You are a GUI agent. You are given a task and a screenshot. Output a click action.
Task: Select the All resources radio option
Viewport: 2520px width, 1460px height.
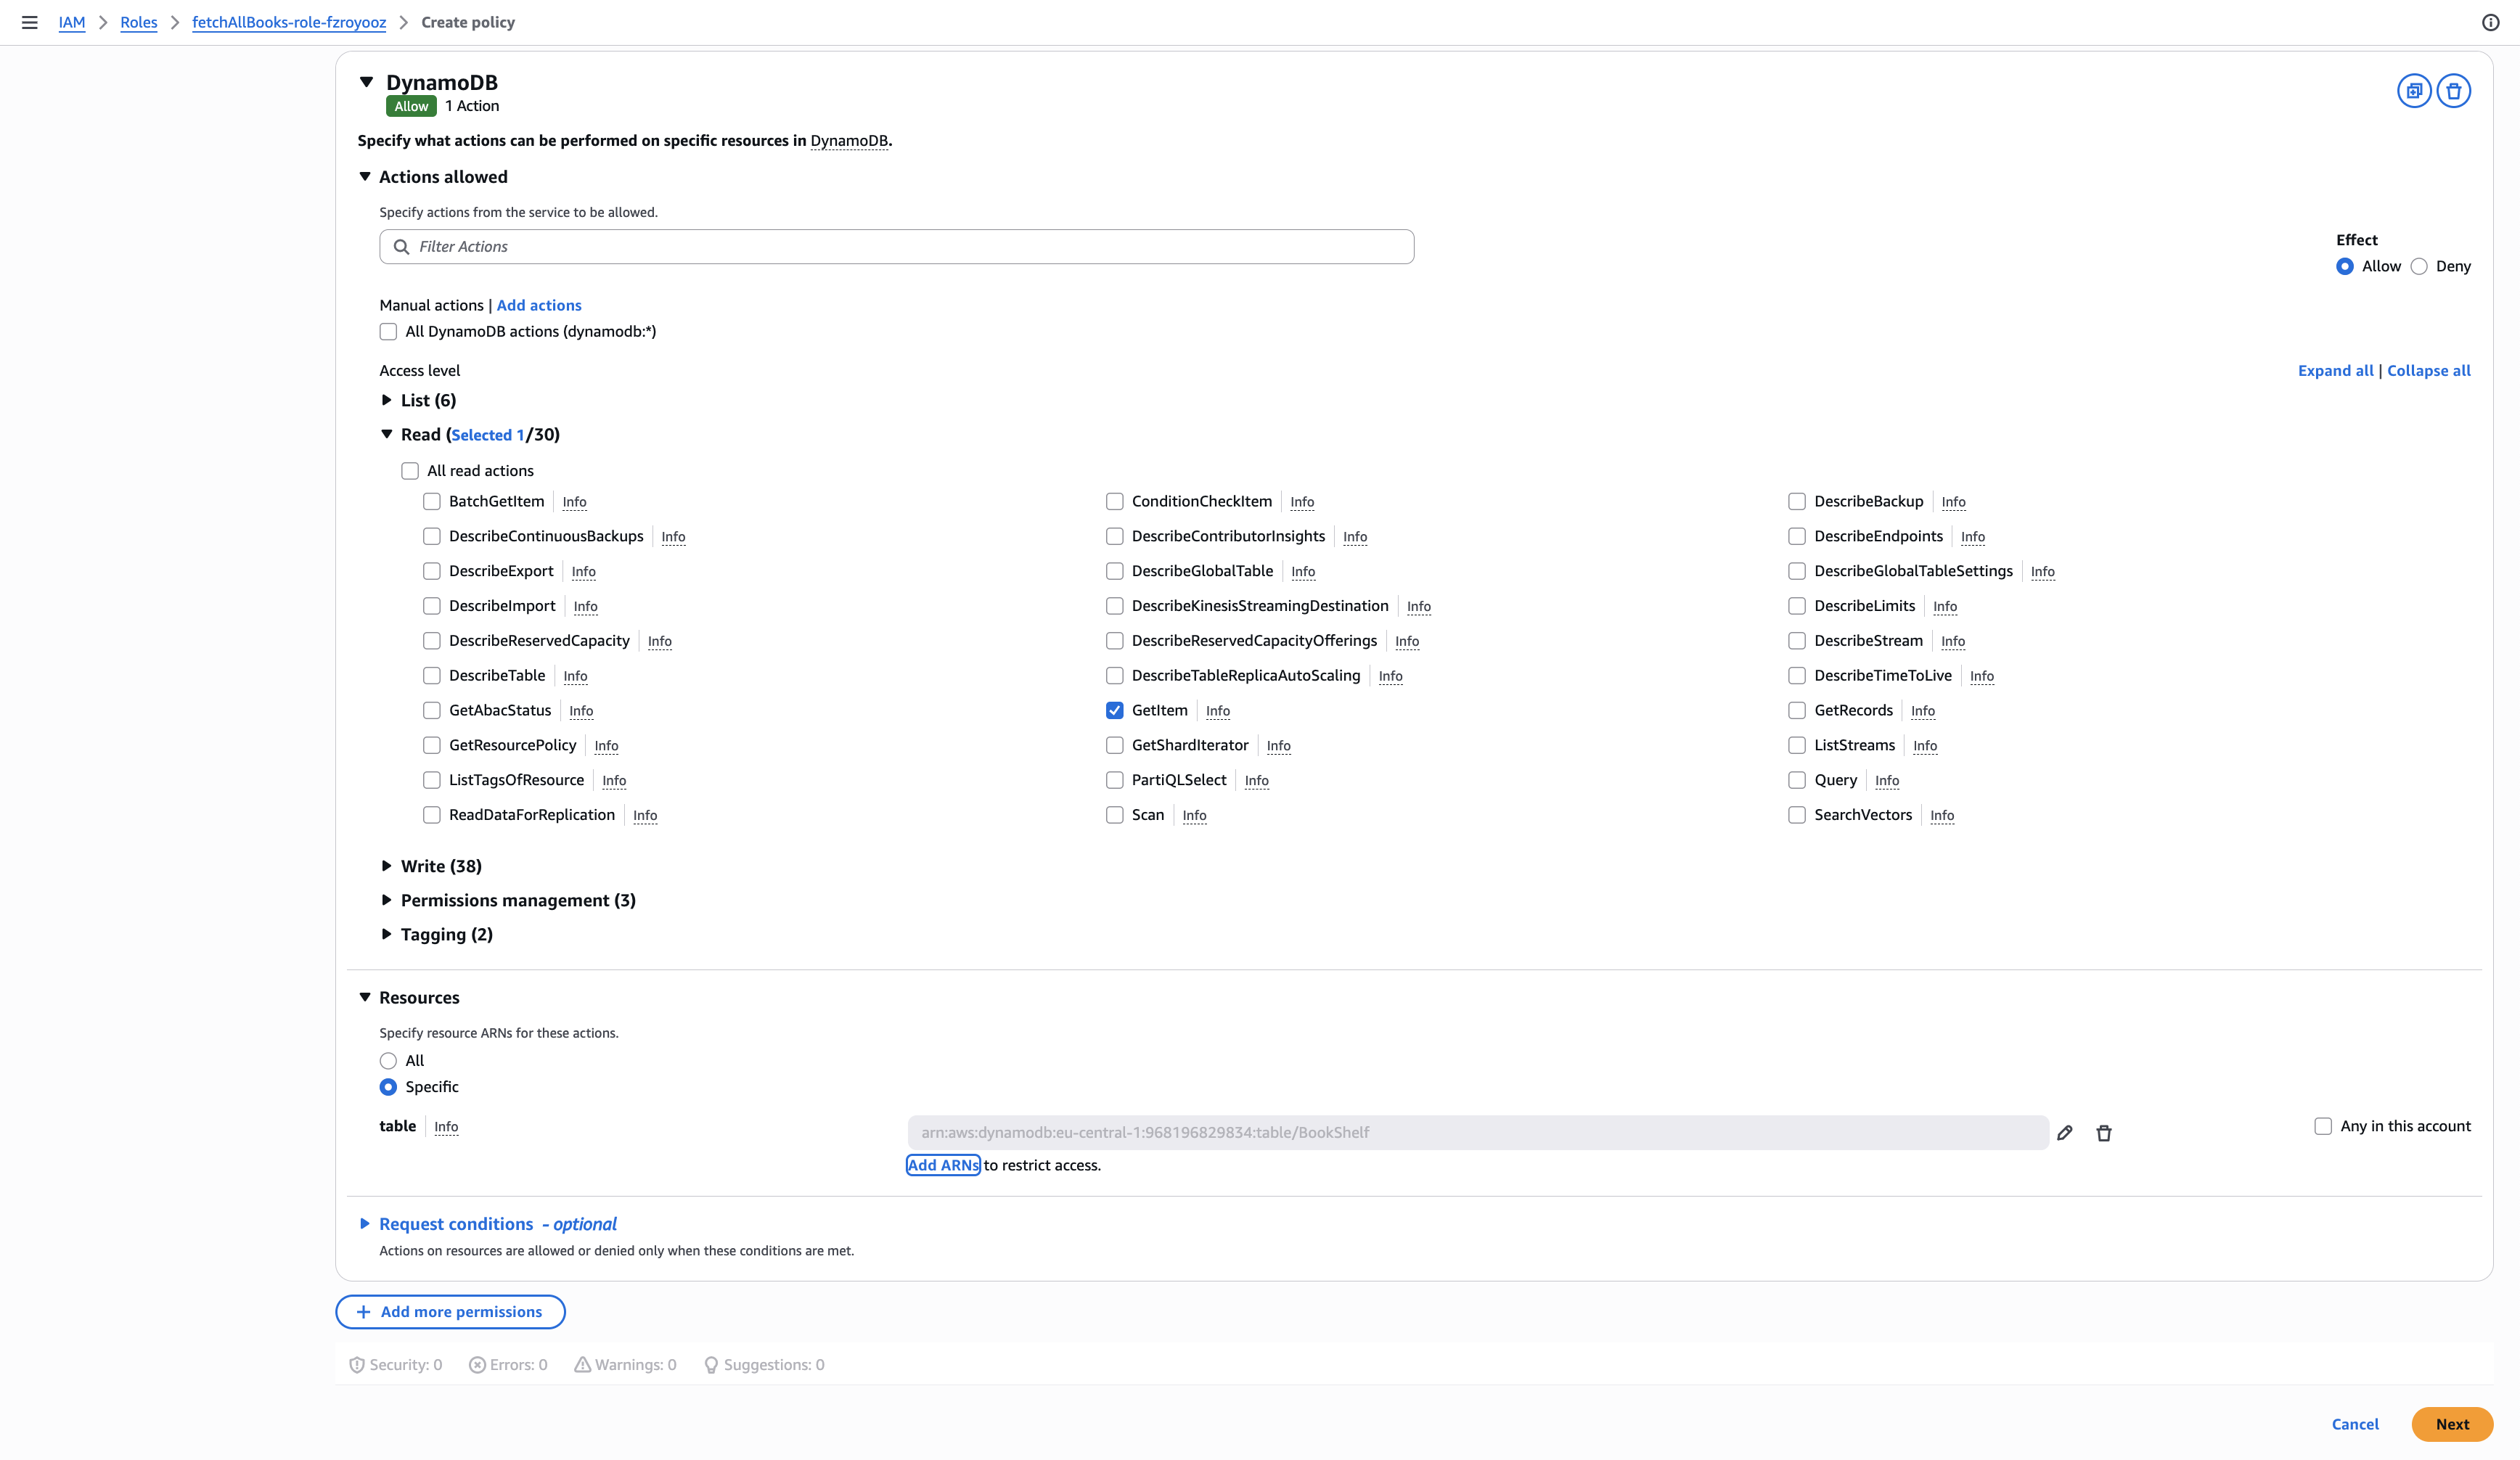(x=388, y=1061)
